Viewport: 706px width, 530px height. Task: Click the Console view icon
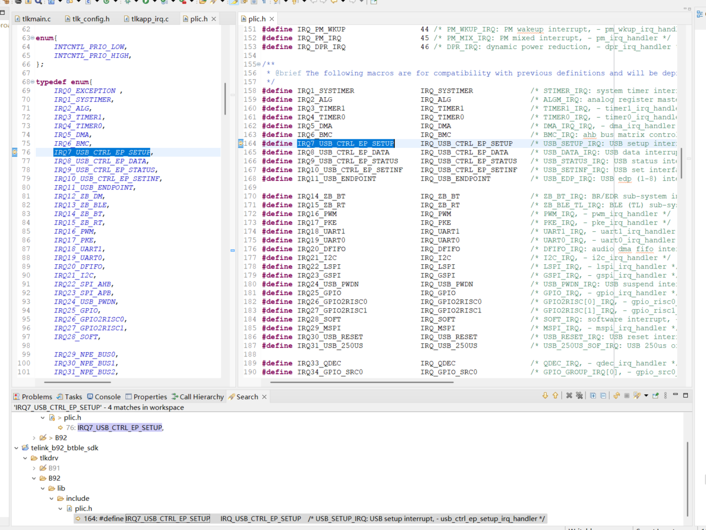[x=90, y=397]
